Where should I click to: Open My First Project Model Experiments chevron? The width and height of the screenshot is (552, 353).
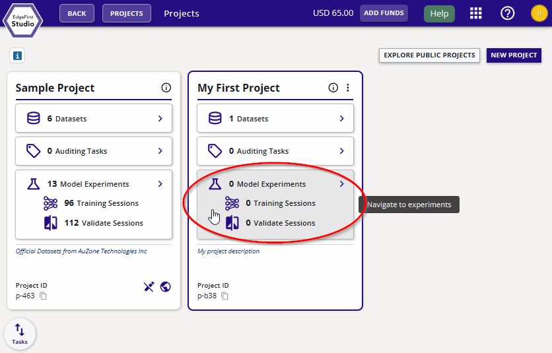(x=341, y=184)
